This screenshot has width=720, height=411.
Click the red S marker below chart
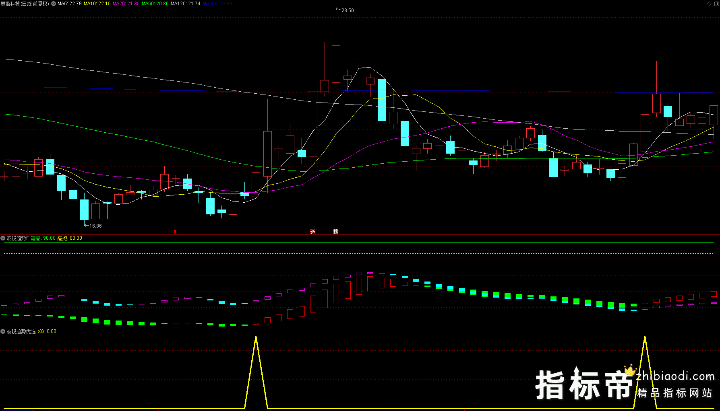pyautogui.click(x=175, y=232)
